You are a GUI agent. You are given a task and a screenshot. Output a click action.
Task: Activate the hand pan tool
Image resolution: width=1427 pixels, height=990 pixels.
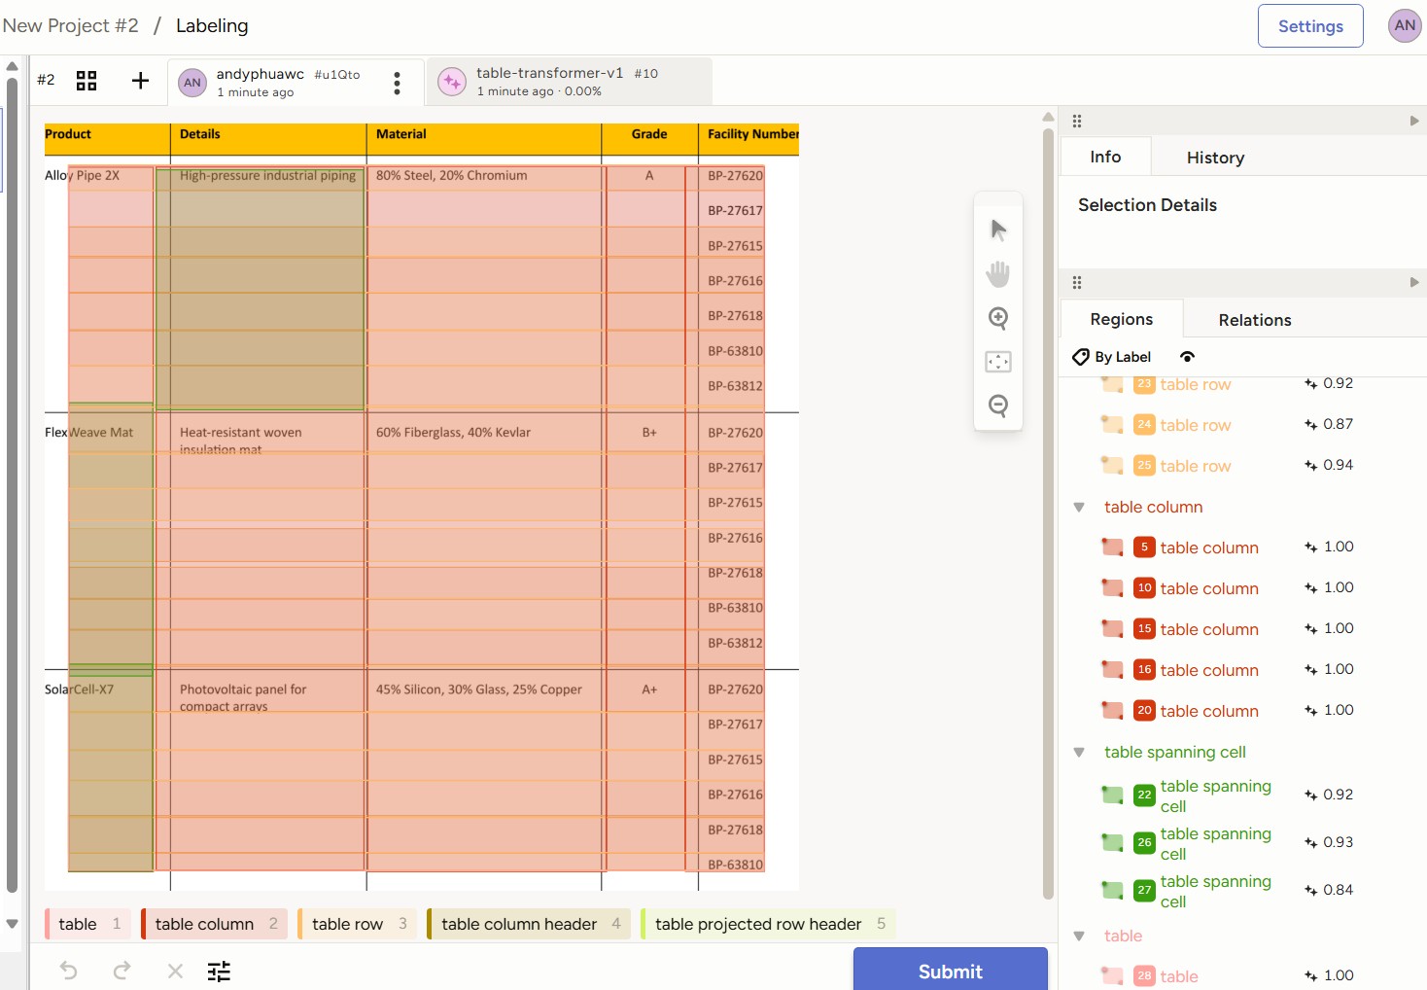(998, 274)
